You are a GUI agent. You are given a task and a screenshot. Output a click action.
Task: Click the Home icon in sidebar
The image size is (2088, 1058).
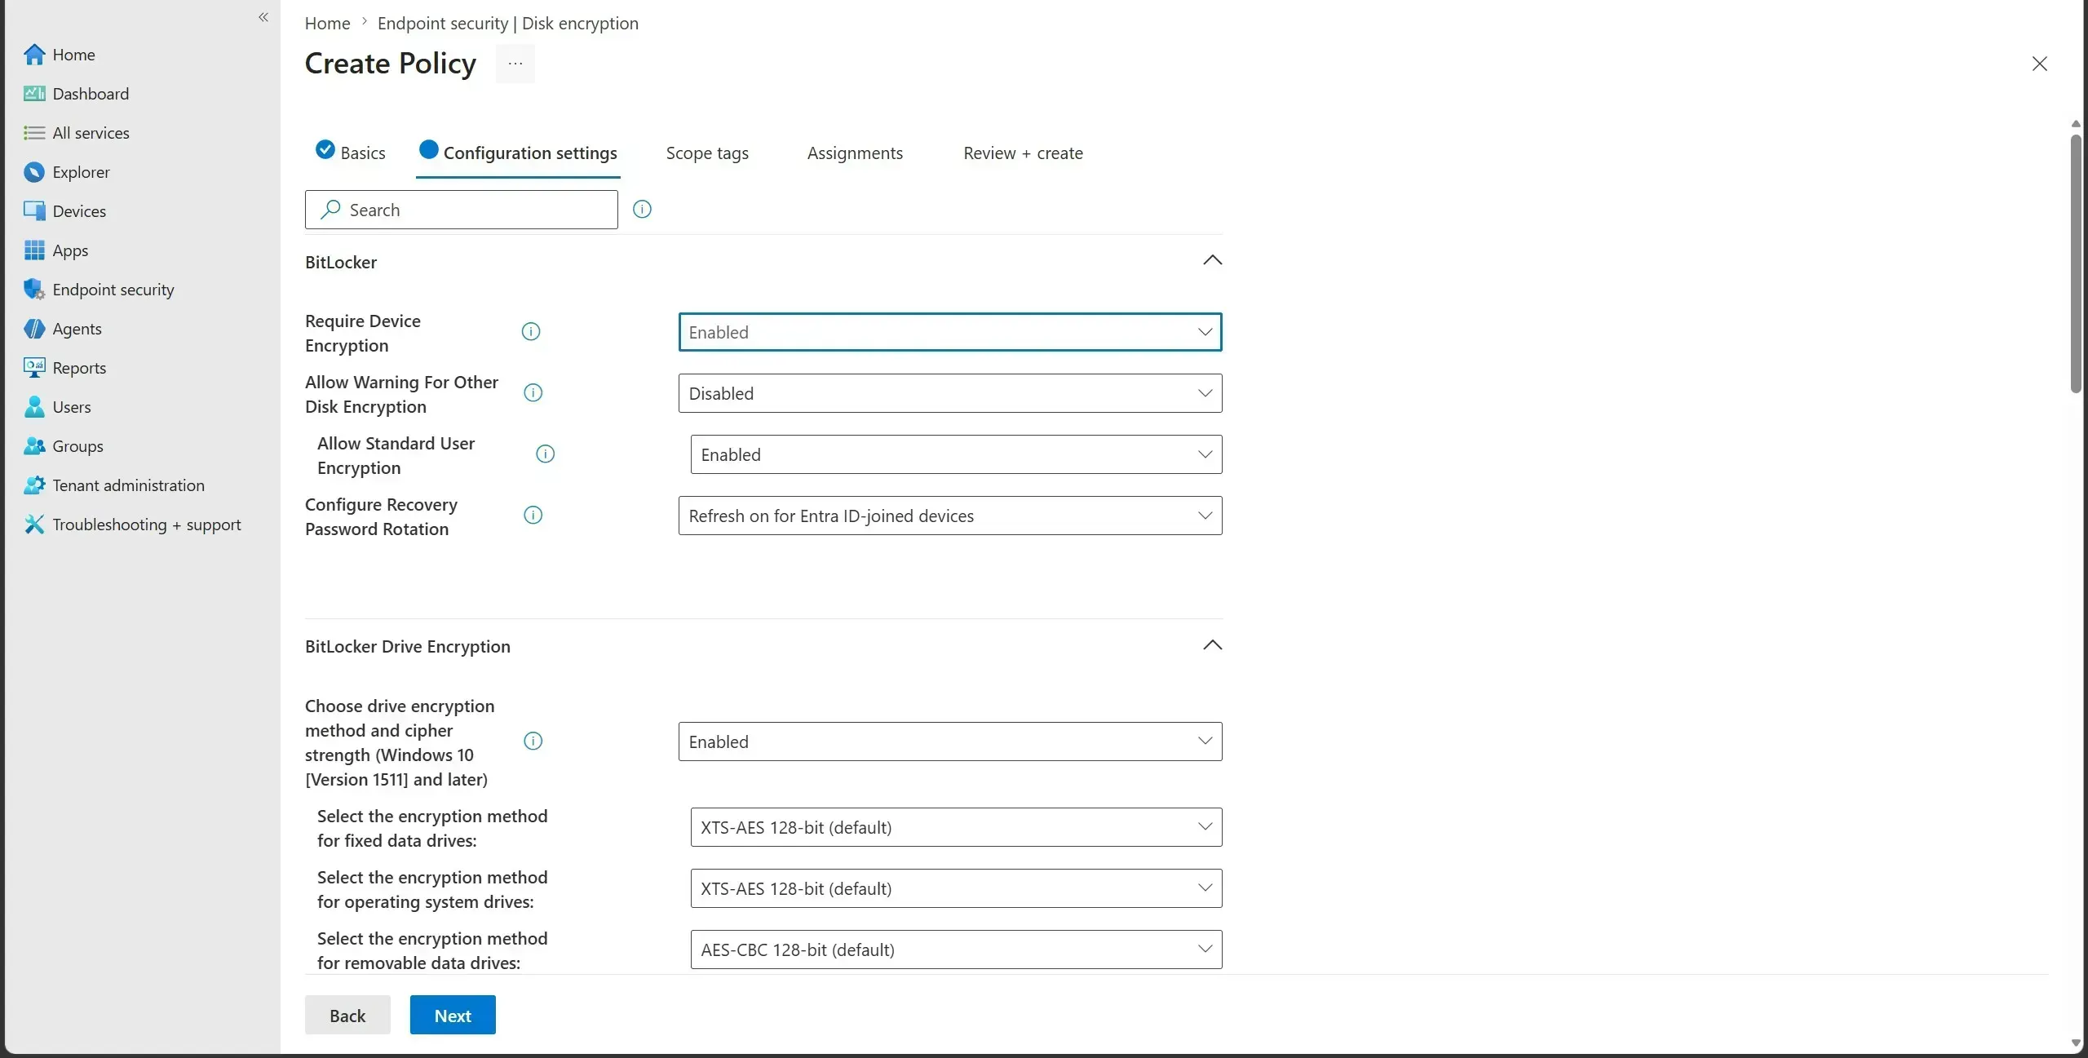pos(34,55)
